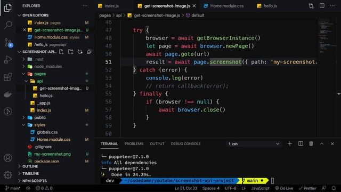The width and height of the screenshot is (341, 192).
Task: Click the main branch in status bar
Action: 13,188
